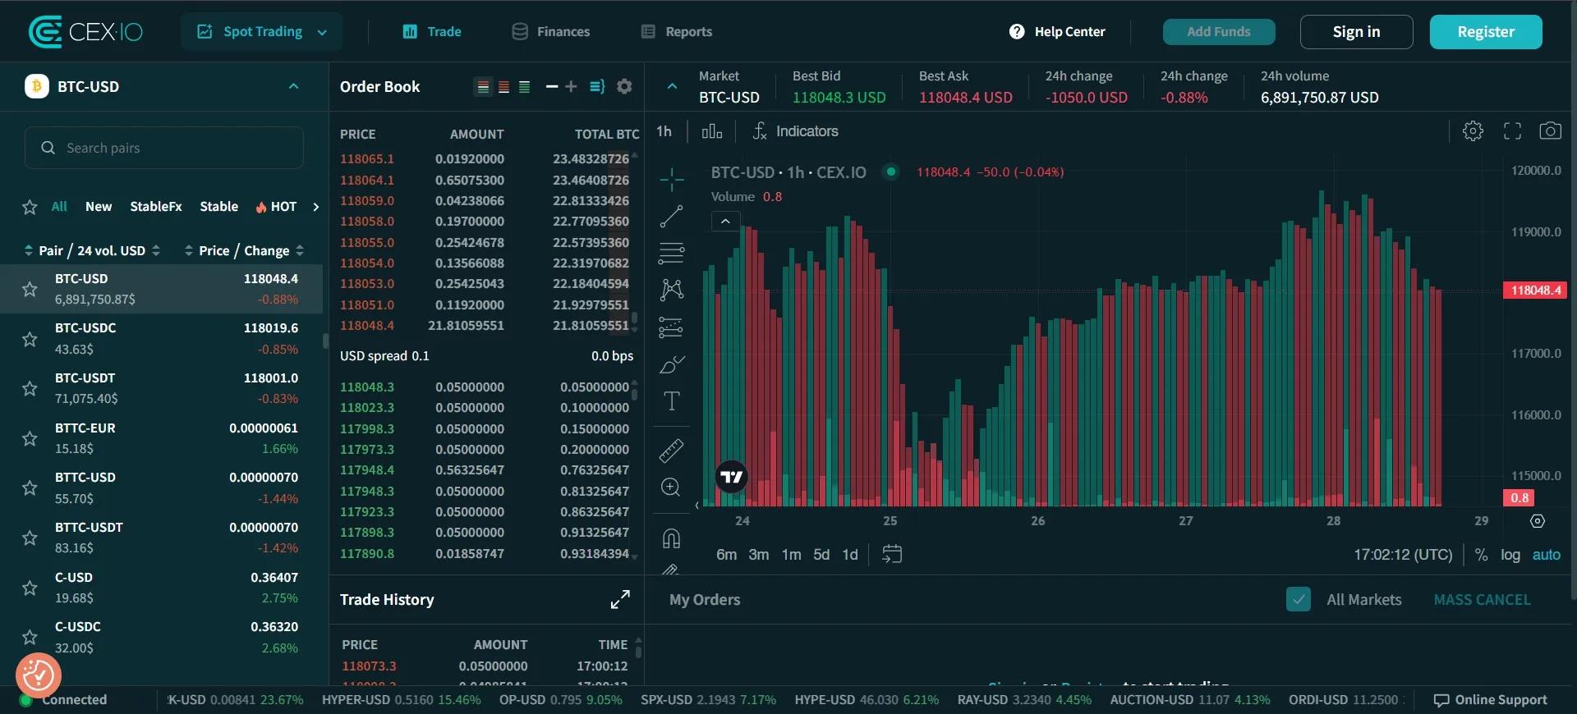Favorite the BTC-USDC pair star
Viewport: 1577px width, 714px height.
(x=30, y=339)
